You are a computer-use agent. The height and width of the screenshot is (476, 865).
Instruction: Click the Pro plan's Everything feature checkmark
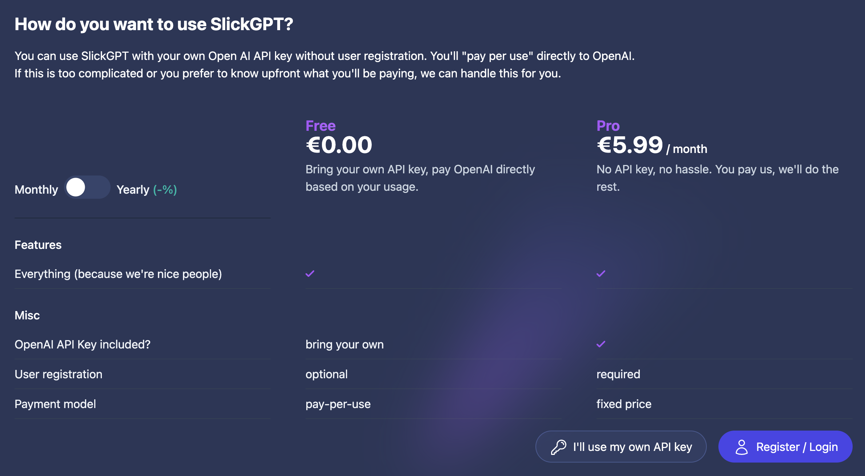click(x=601, y=274)
